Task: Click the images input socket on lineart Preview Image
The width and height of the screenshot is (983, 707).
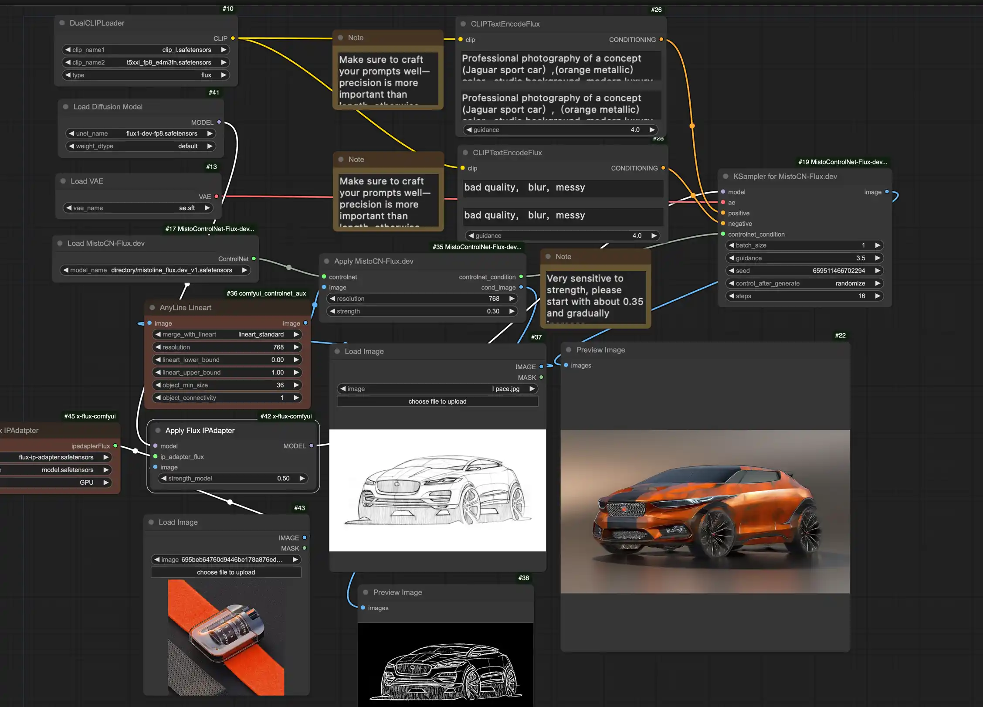Action: coord(363,608)
